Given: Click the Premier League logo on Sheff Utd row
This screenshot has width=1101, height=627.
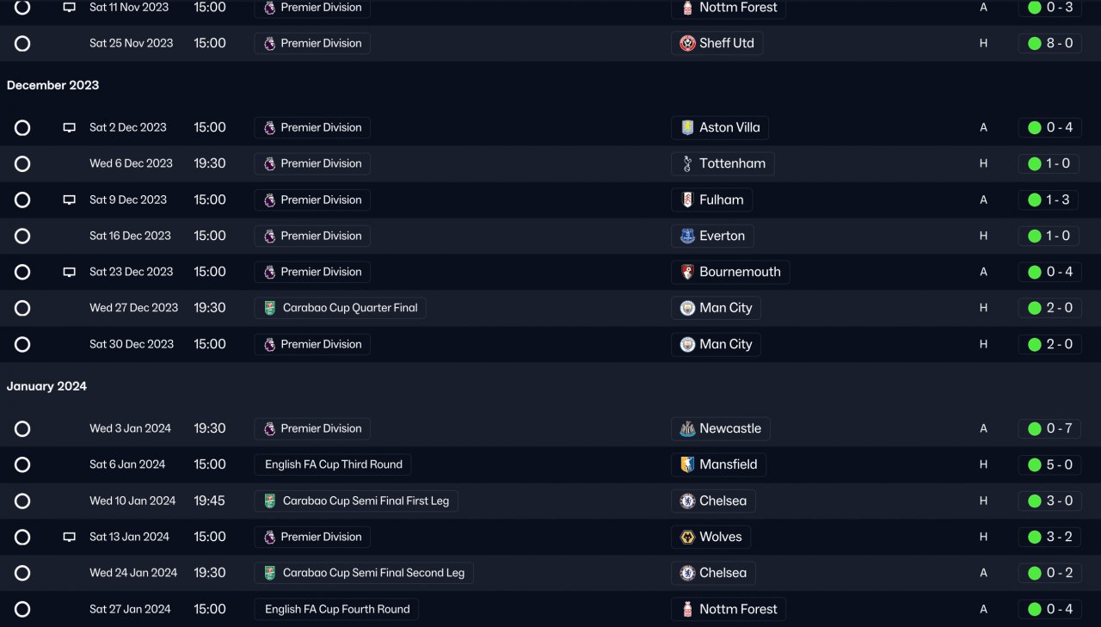Looking at the screenshot, I should pos(270,44).
